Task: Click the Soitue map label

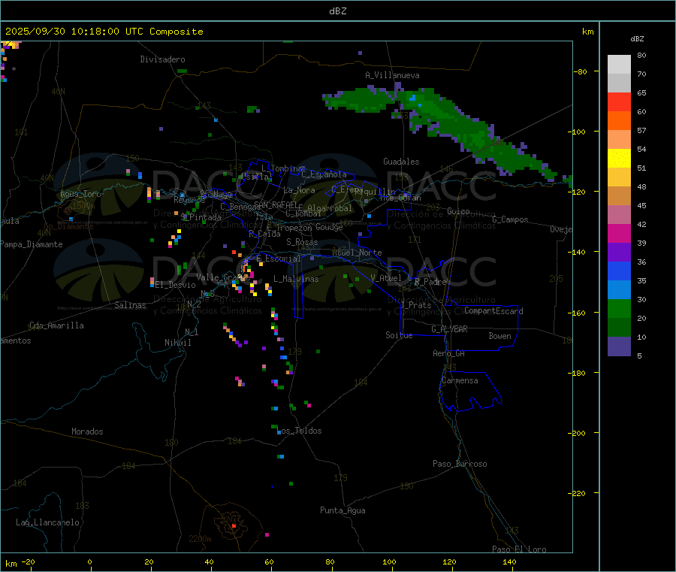Action: 399,335
